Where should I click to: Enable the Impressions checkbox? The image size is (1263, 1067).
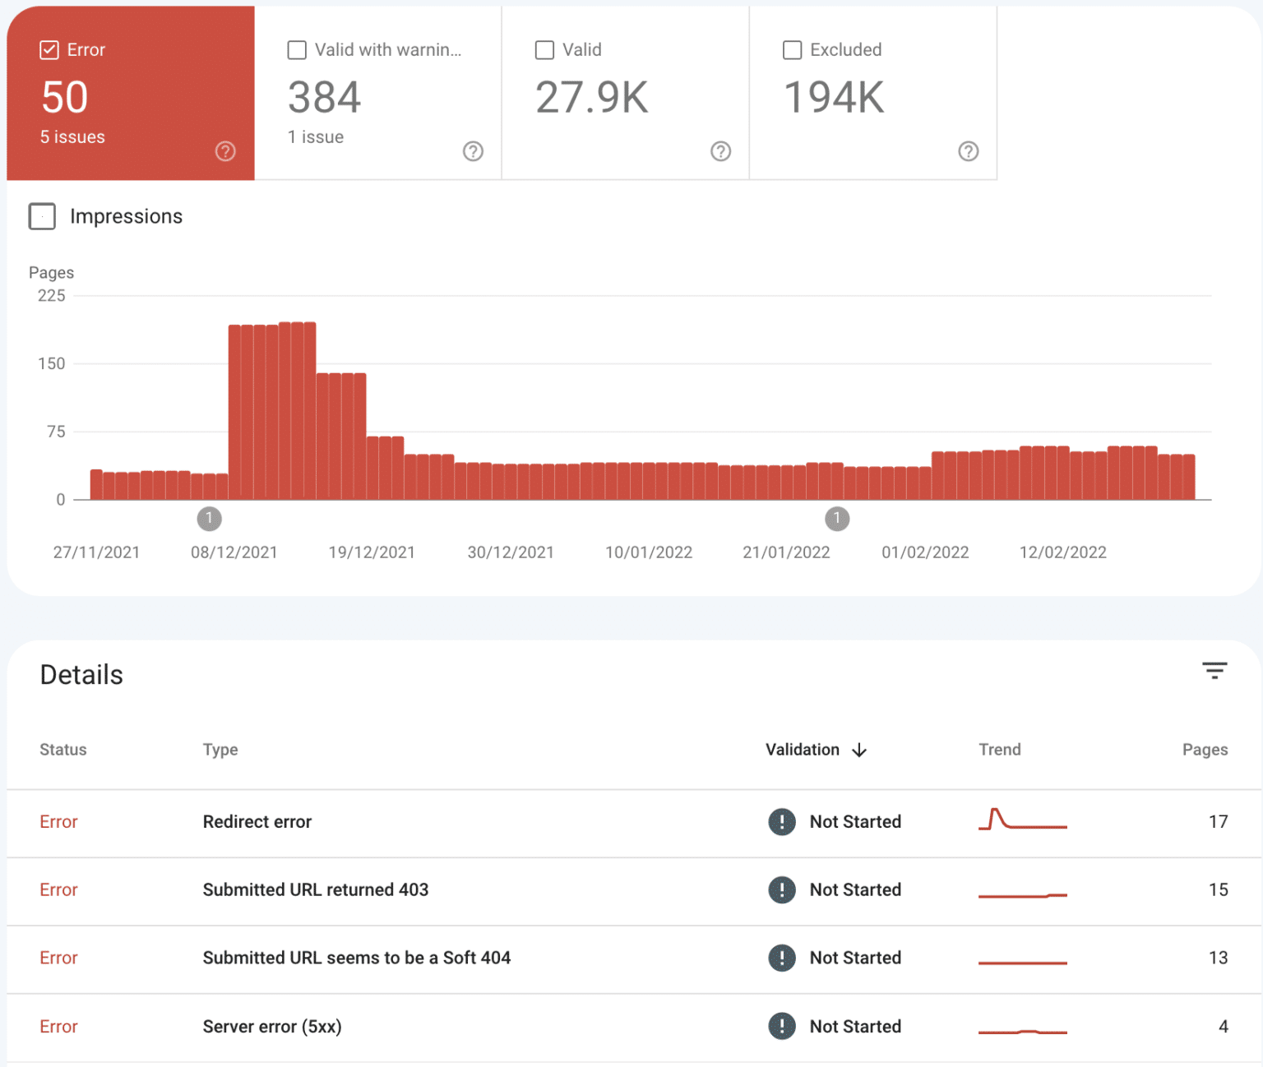[x=42, y=216]
